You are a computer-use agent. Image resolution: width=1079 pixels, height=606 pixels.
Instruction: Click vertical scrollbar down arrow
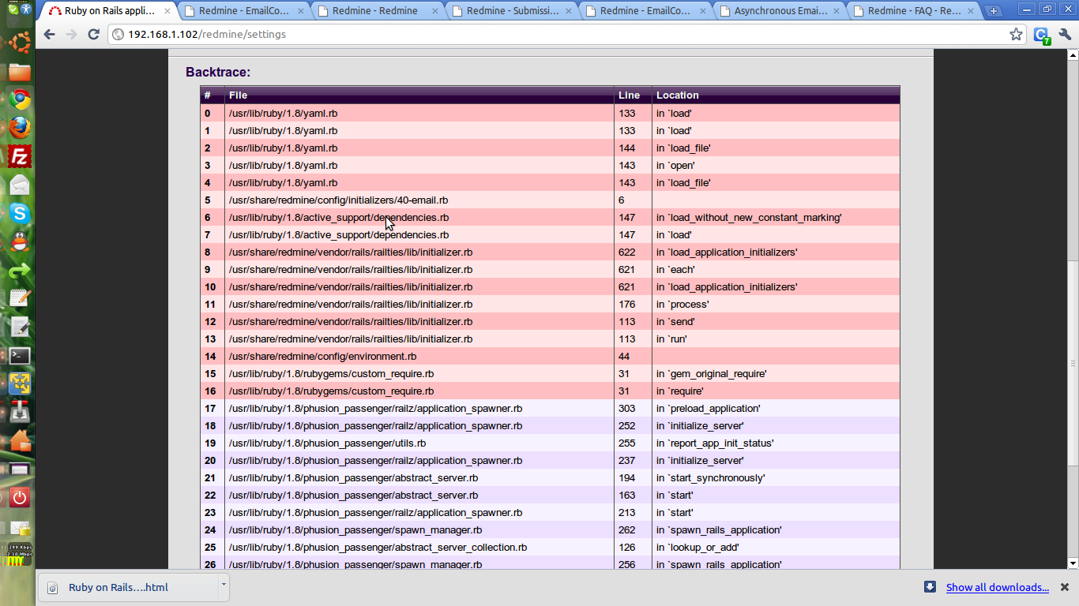[1073, 563]
